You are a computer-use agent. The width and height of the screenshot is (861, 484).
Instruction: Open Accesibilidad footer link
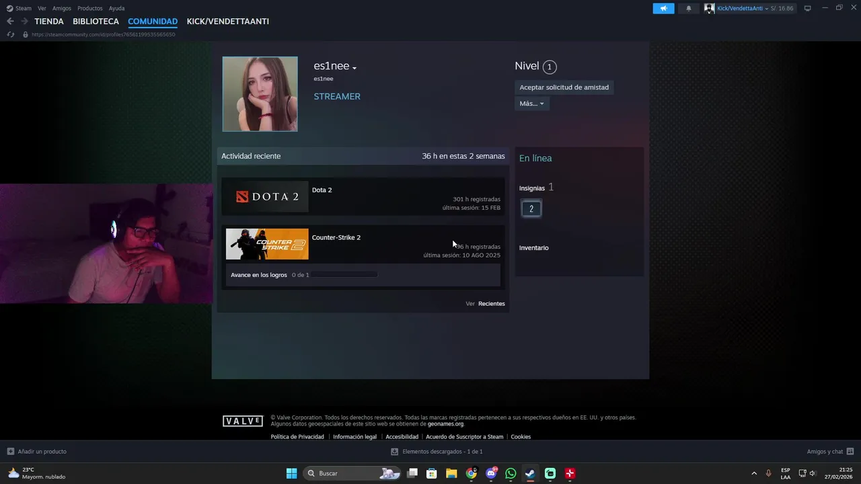pyautogui.click(x=402, y=437)
